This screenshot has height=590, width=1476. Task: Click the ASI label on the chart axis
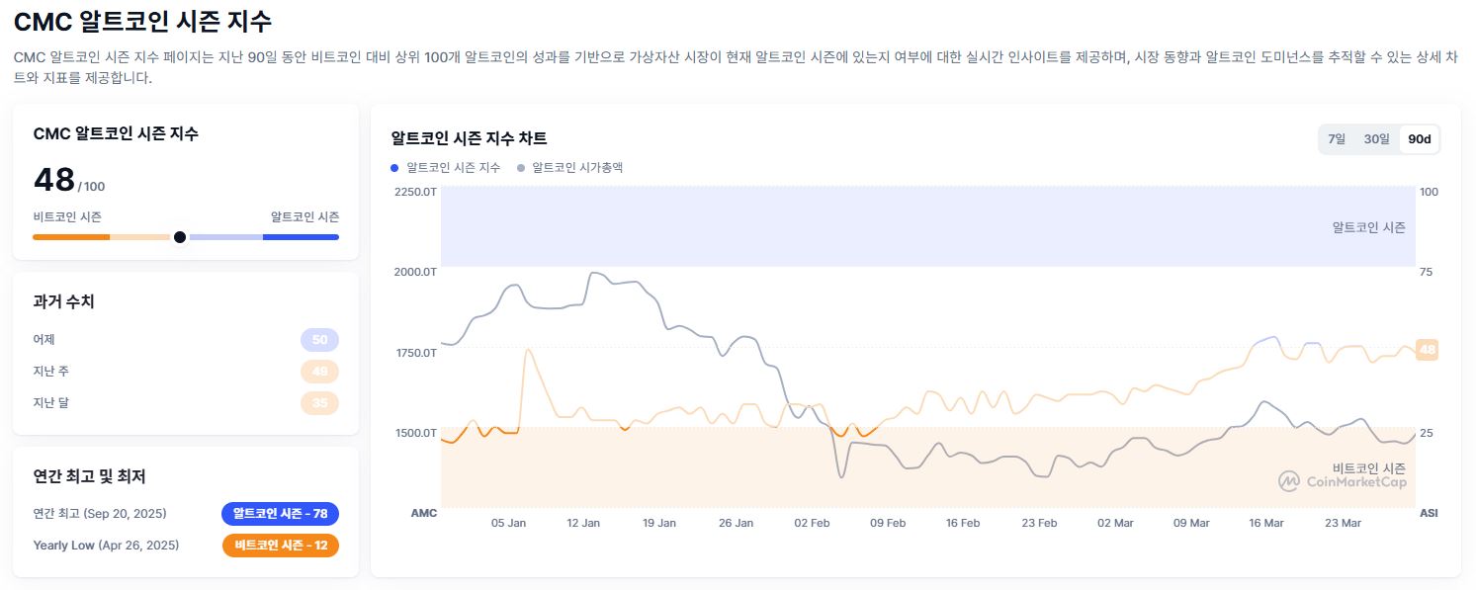pos(1428,513)
